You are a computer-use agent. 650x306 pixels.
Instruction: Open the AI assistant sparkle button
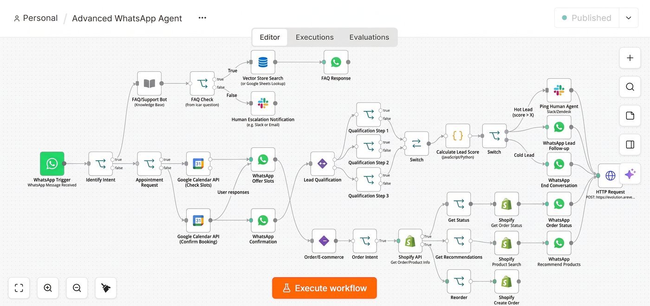[630, 174]
